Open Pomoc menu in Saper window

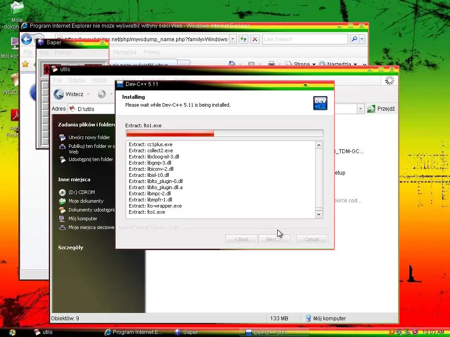coord(62,53)
